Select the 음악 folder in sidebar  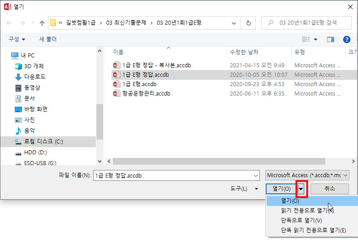point(30,131)
